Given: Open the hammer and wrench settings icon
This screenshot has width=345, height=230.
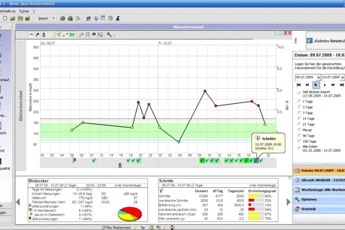Looking at the screenshot, I should point(88,18).
